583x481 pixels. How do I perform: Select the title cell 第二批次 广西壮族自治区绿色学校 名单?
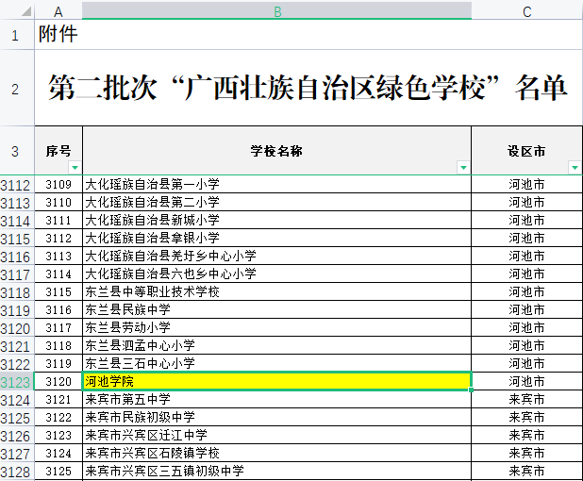[308, 89]
